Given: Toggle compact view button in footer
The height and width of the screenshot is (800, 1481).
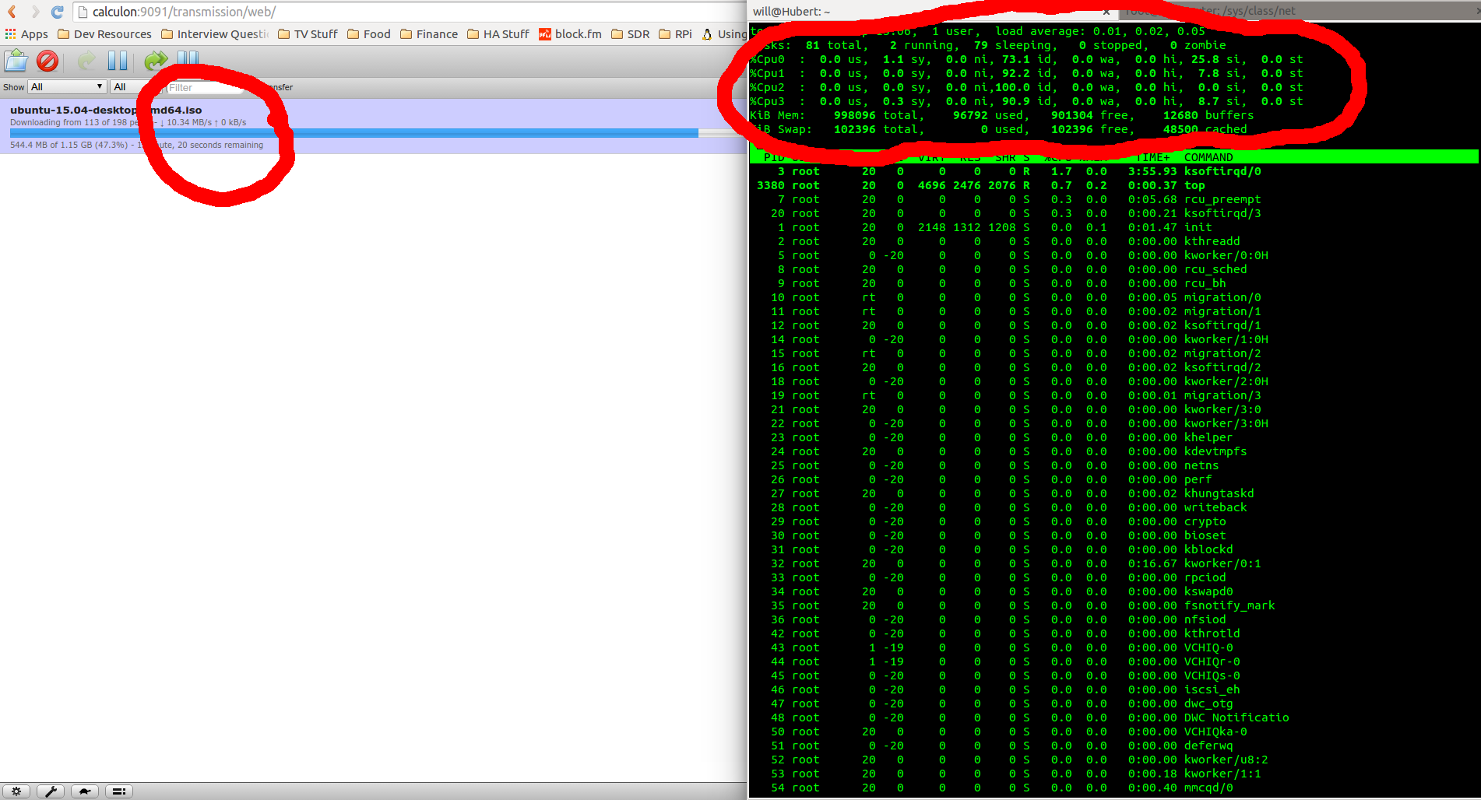Looking at the screenshot, I should (119, 791).
